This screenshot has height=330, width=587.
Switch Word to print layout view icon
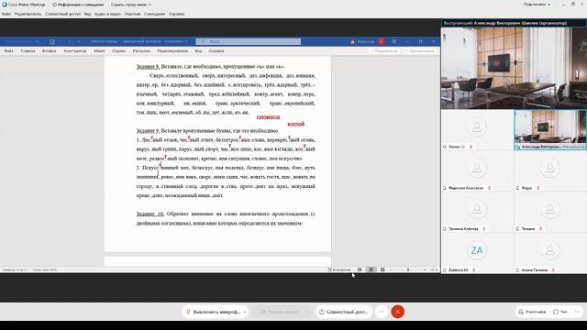pos(371,269)
